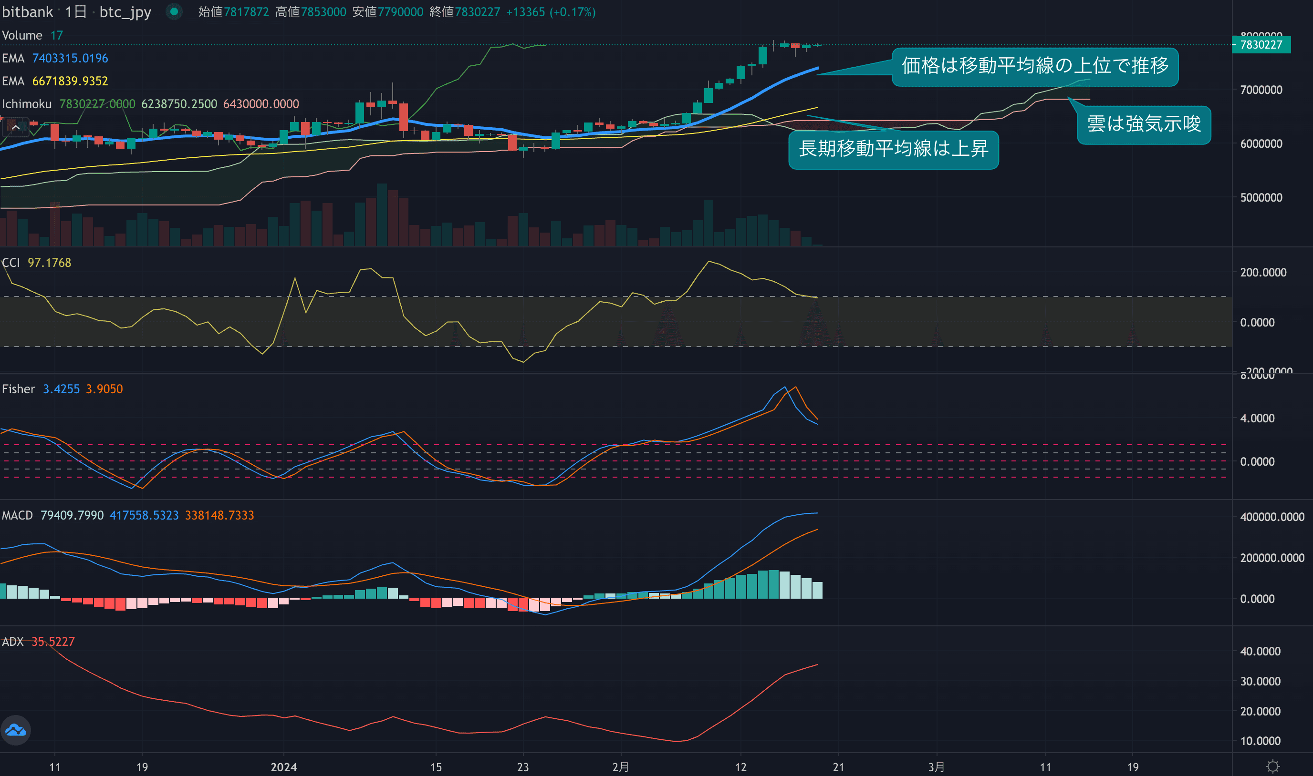Select the Ichimoku indicator legend
This screenshot has width=1313, height=776.
[x=27, y=104]
